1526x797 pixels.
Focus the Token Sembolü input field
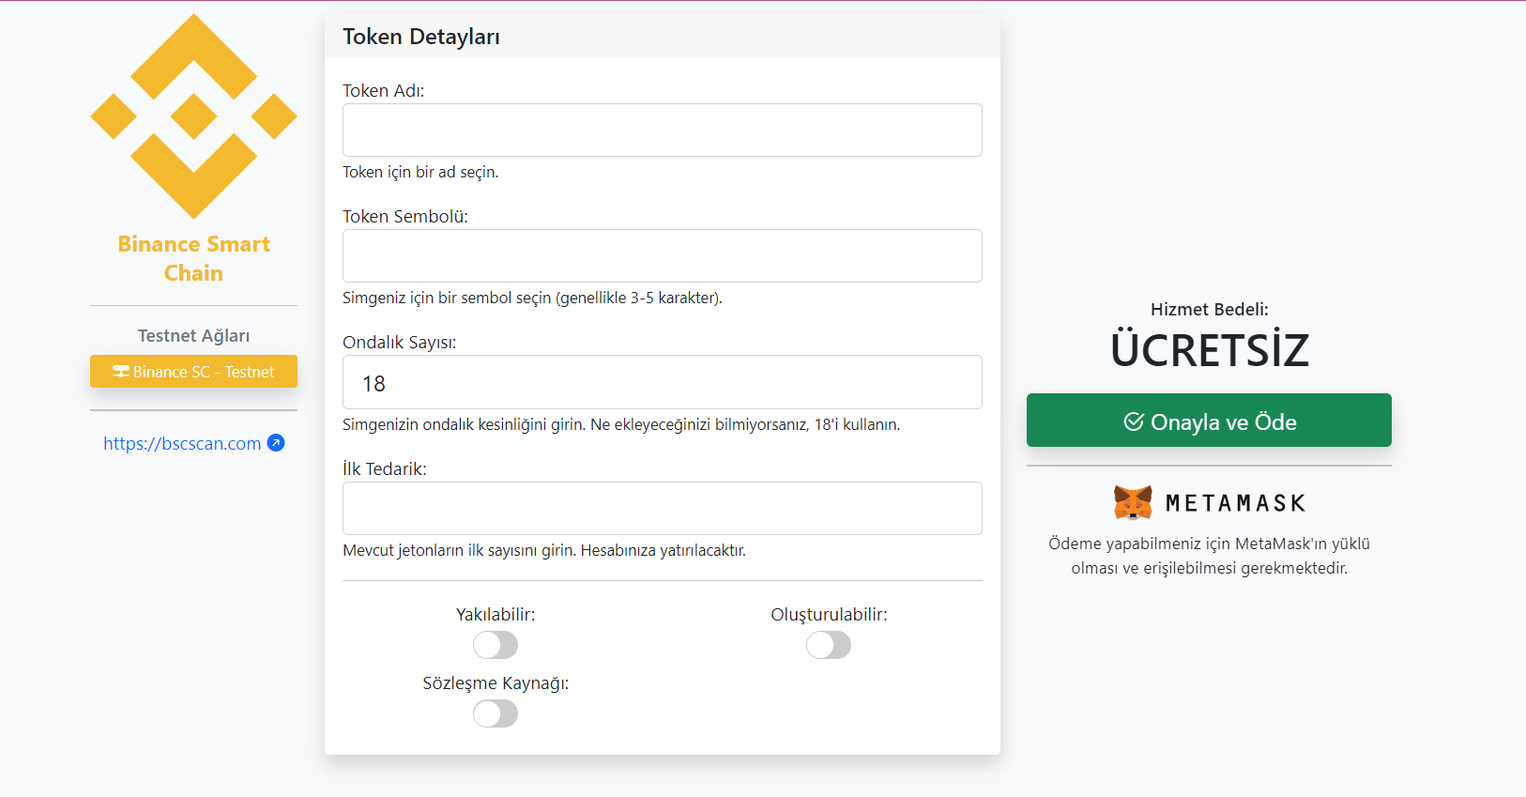point(663,255)
